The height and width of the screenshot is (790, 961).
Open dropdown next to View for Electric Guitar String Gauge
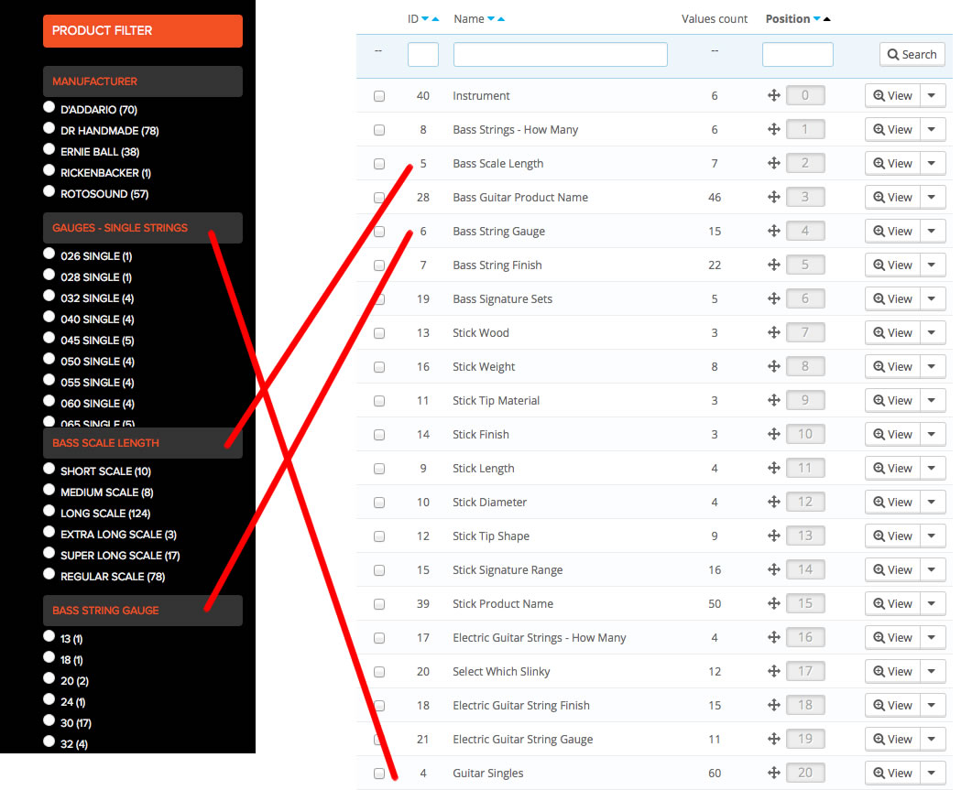click(933, 739)
